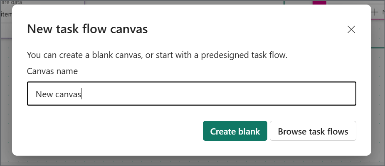The image size is (385, 166).
Task: Click the Create blank button
Action: [235, 131]
